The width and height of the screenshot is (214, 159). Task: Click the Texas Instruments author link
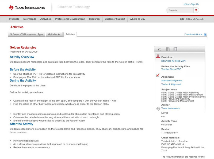tap(170, 108)
